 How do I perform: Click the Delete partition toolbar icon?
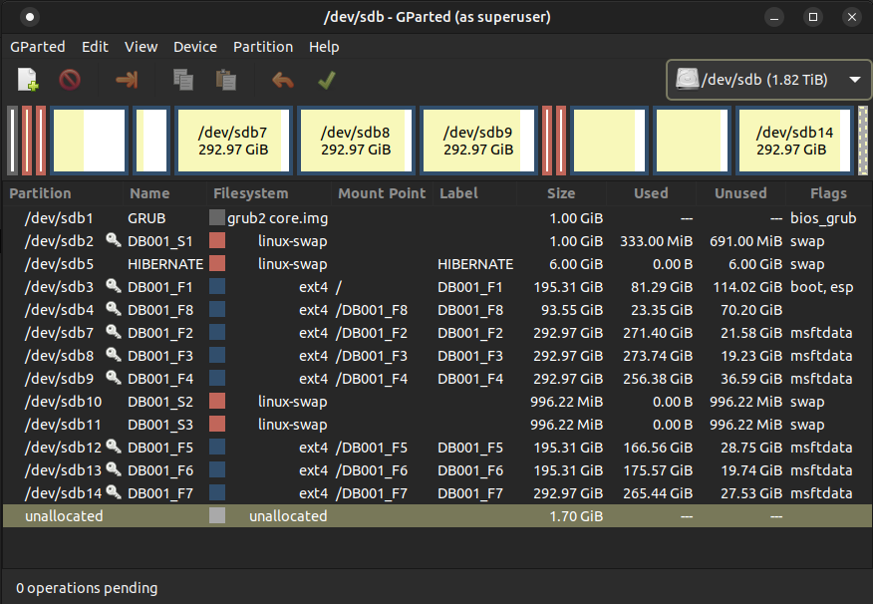point(70,80)
